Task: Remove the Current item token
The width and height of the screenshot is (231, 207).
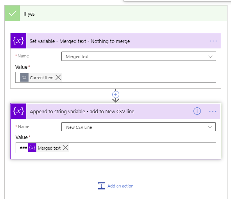Action: [58, 77]
